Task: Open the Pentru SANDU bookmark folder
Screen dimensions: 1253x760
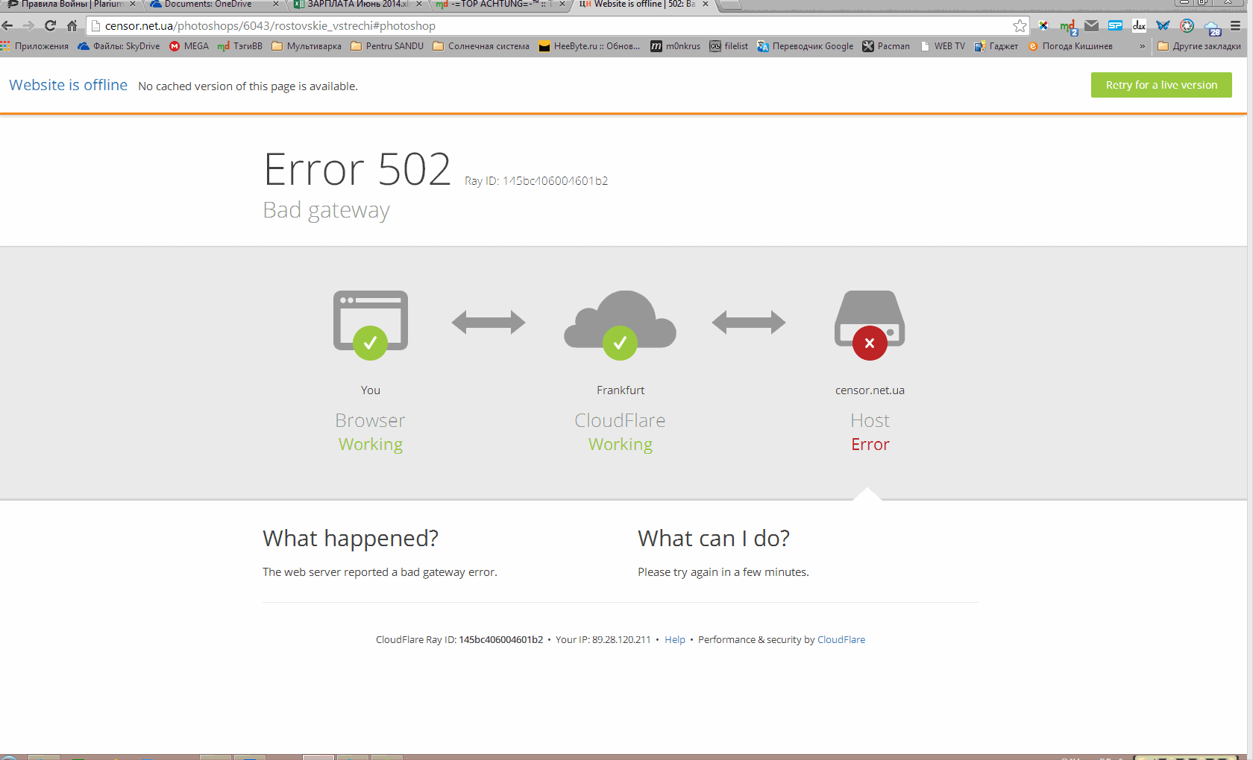Action: [387, 46]
